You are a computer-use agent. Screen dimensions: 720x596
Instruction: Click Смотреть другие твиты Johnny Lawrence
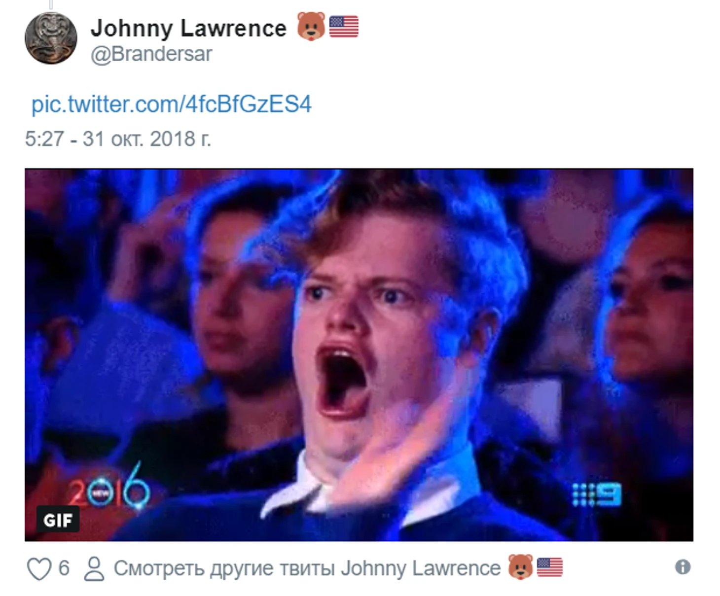(307, 568)
